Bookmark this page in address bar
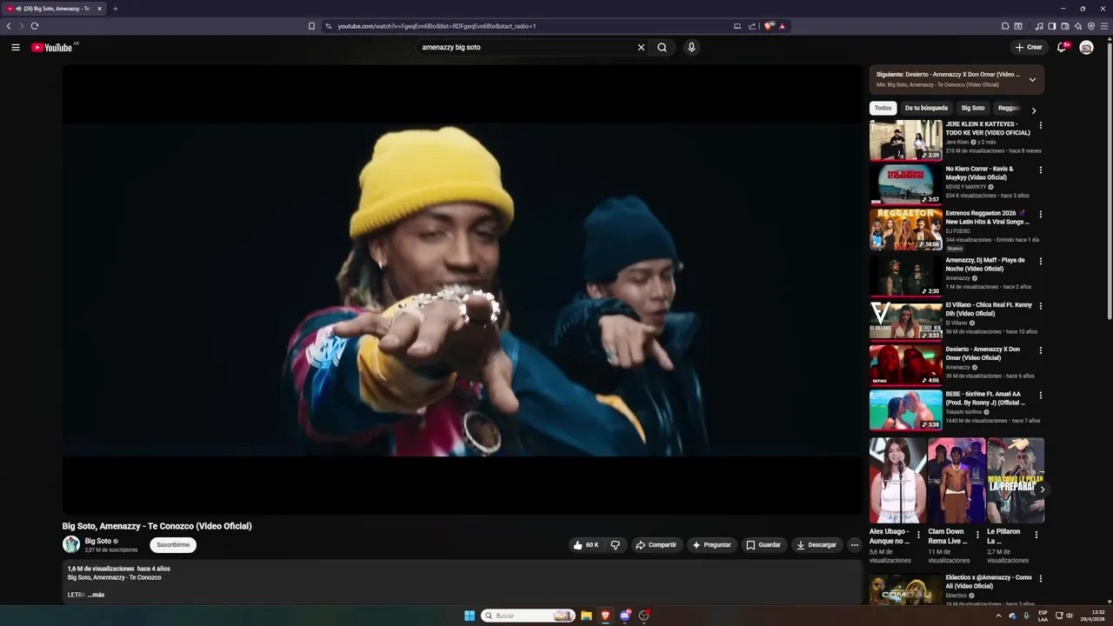Image resolution: width=1113 pixels, height=626 pixels. pyautogui.click(x=311, y=26)
